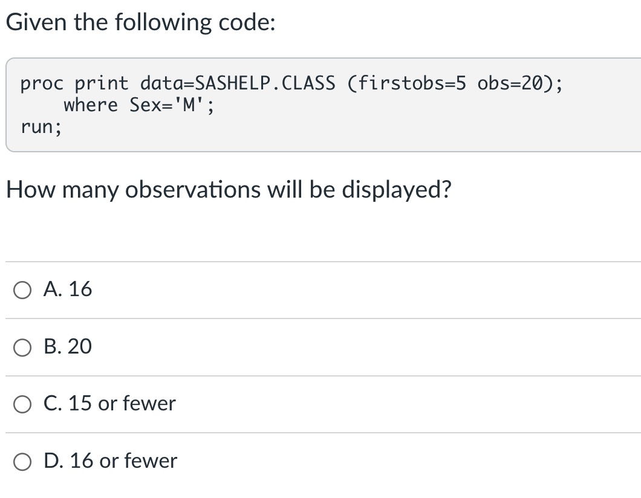Click the "run;" line in the code
Image resolution: width=641 pixels, height=498 pixels.
(41, 127)
